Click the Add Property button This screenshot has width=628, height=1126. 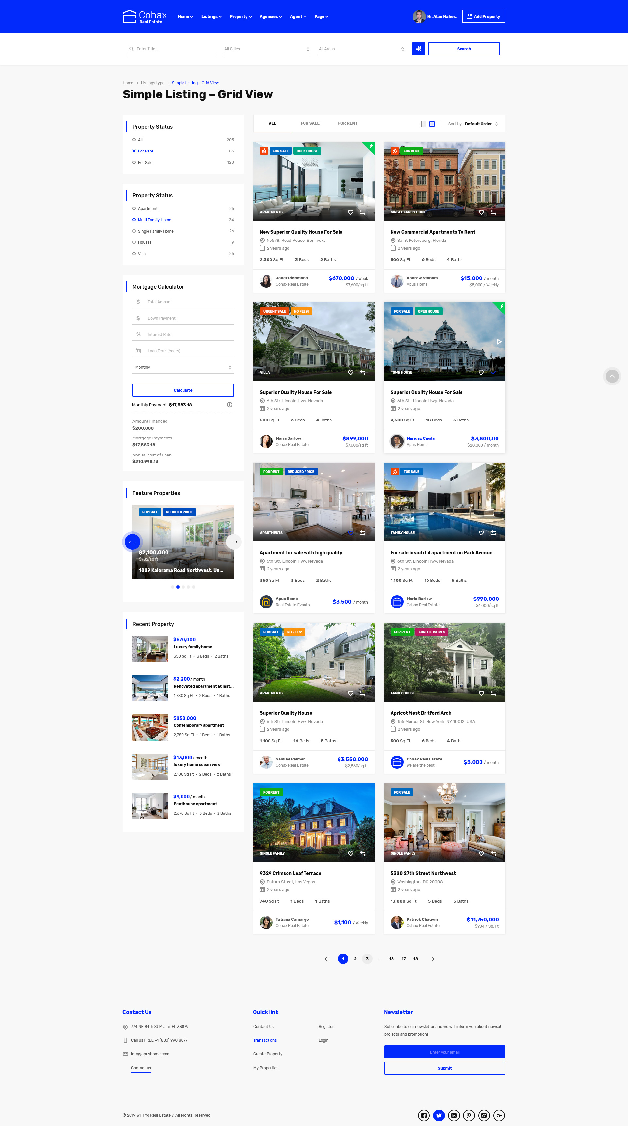(x=483, y=17)
